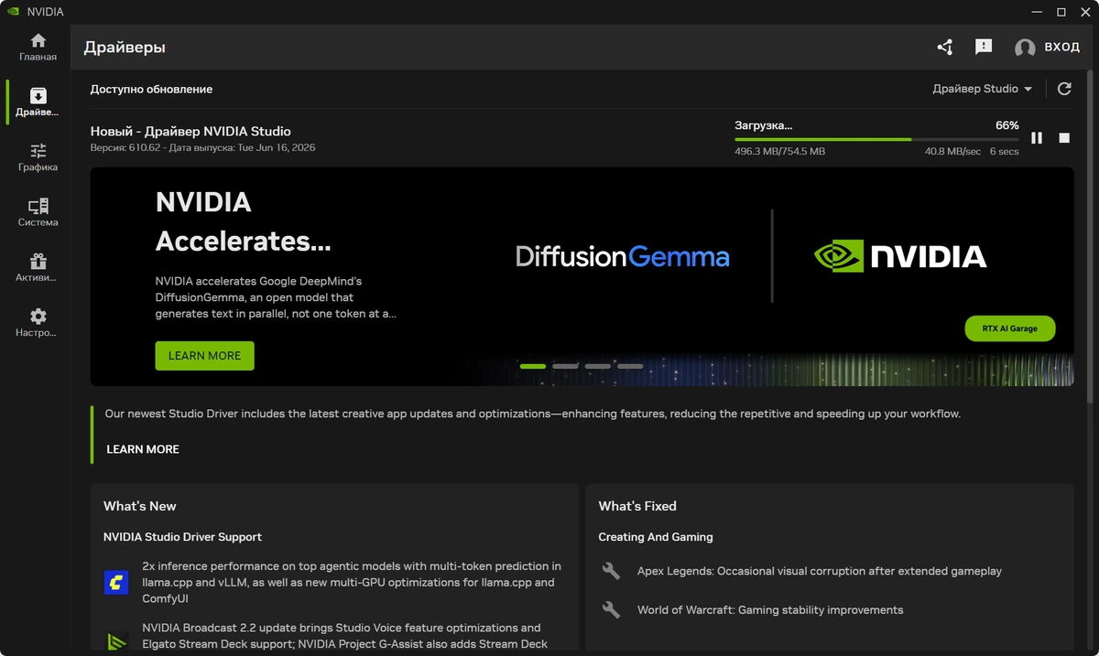Click the RTX AI Garage button
Screen dimensions: 1099x656
1010,328
